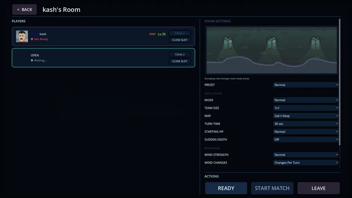Open the TURN TIME dropdown
The height and width of the screenshot is (198, 352).
pos(306,124)
